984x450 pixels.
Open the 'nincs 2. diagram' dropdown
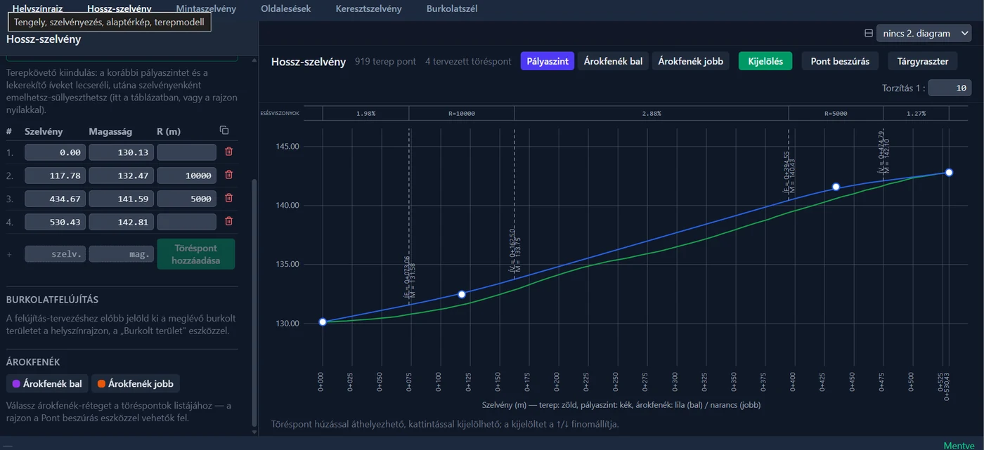point(924,33)
